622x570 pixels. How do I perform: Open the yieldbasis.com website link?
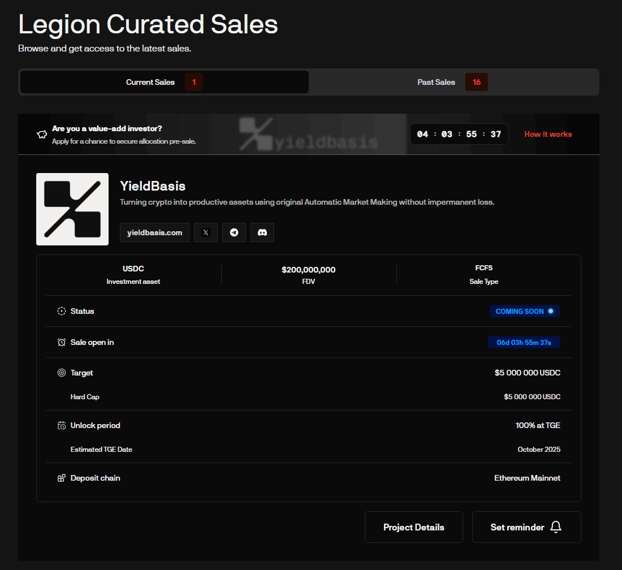click(155, 232)
